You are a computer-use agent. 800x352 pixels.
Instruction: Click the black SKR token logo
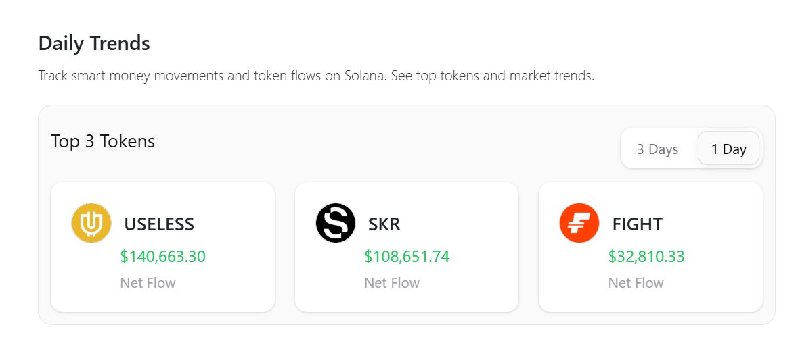pos(335,223)
